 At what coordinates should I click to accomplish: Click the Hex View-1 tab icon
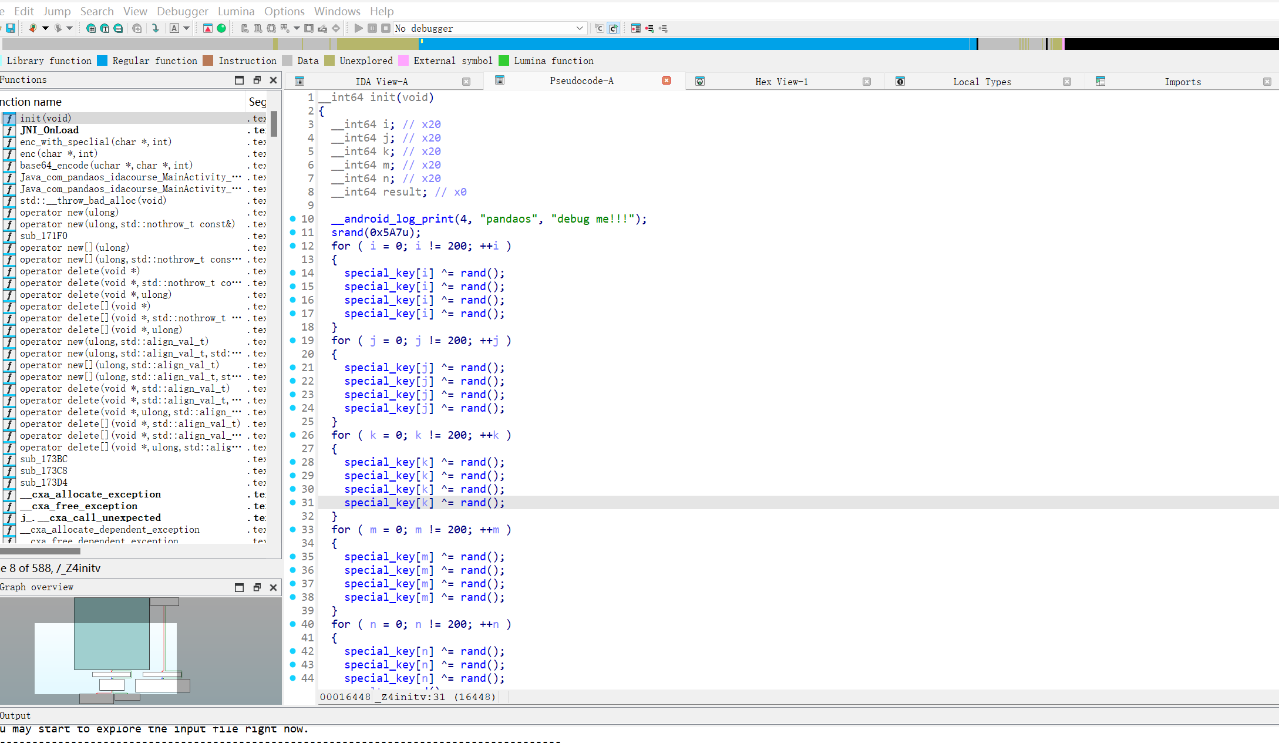pos(700,82)
